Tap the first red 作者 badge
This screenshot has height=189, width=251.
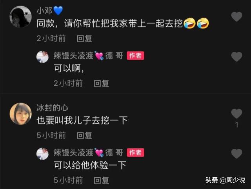(135, 56)
